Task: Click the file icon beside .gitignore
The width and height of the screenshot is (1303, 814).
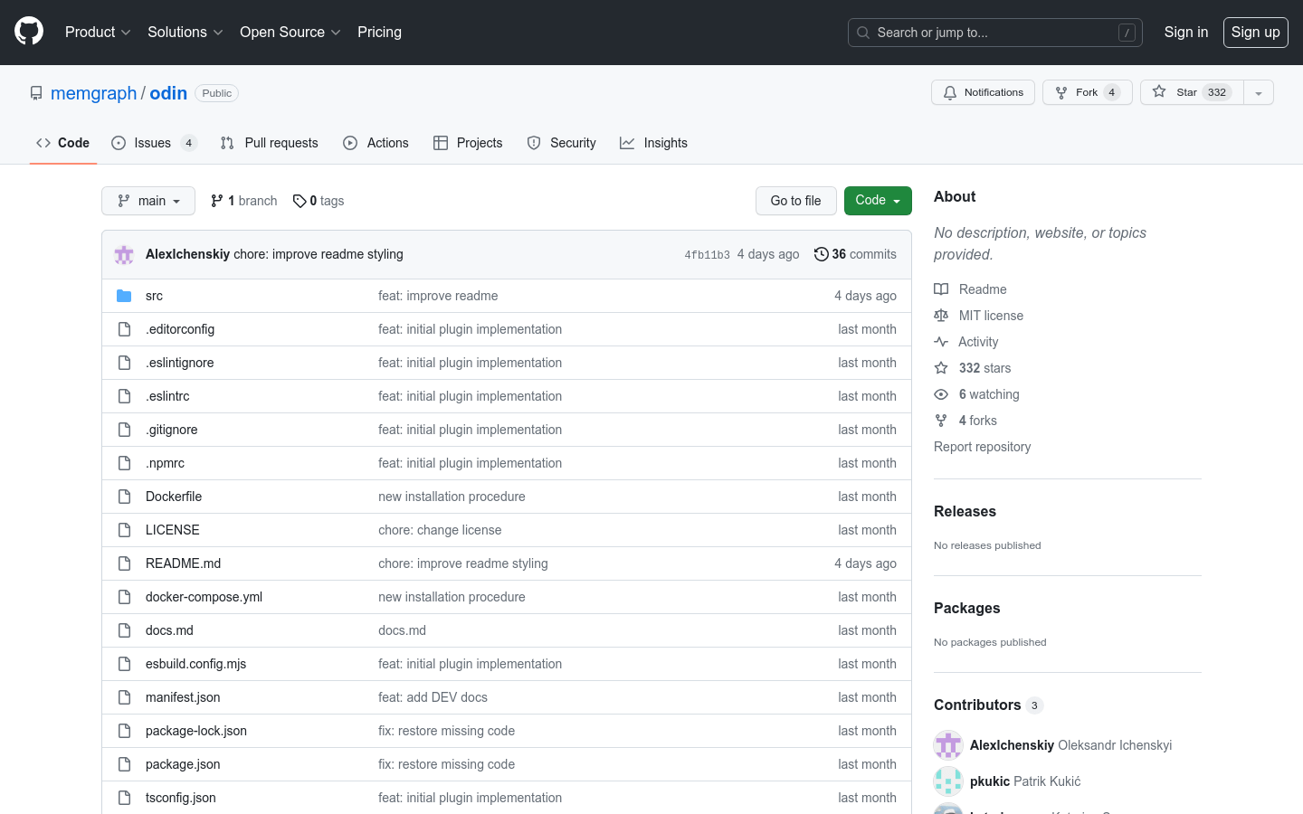Action: pos(124,430)
